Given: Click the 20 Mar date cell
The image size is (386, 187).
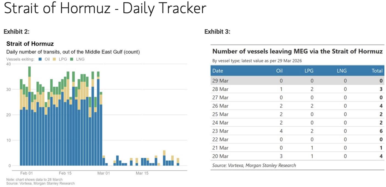Looking at the screenshot, I should click(220, 156).
